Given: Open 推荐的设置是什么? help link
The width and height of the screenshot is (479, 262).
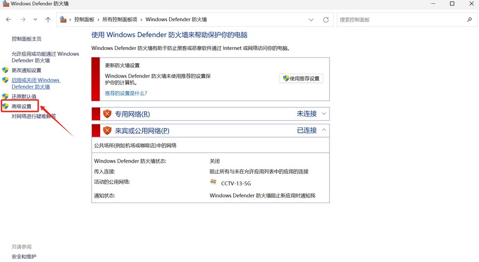Looking at the screenshot, I should (126, 94).
